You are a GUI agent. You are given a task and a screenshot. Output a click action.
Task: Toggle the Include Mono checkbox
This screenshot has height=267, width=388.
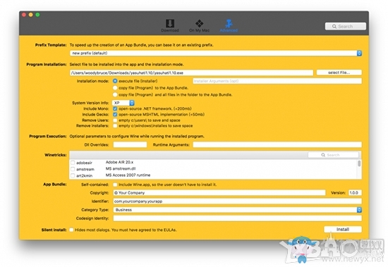[x=115, y=108]
